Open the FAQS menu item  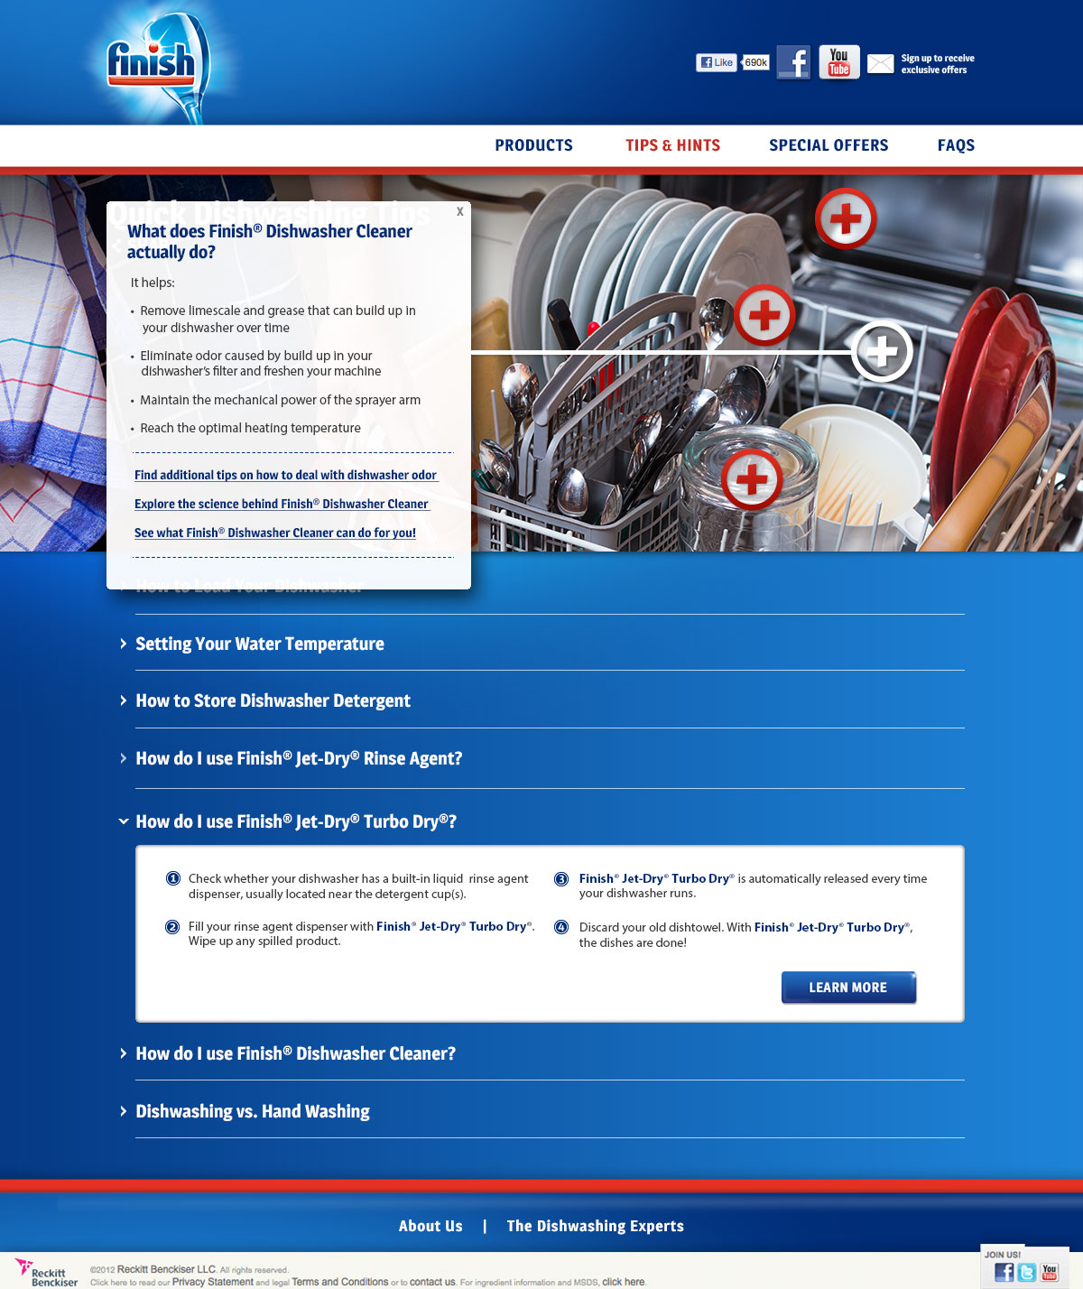click(x=956, y=145)
